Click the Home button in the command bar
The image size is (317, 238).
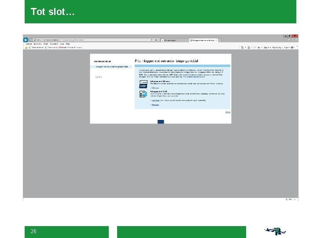click(242, 48)
